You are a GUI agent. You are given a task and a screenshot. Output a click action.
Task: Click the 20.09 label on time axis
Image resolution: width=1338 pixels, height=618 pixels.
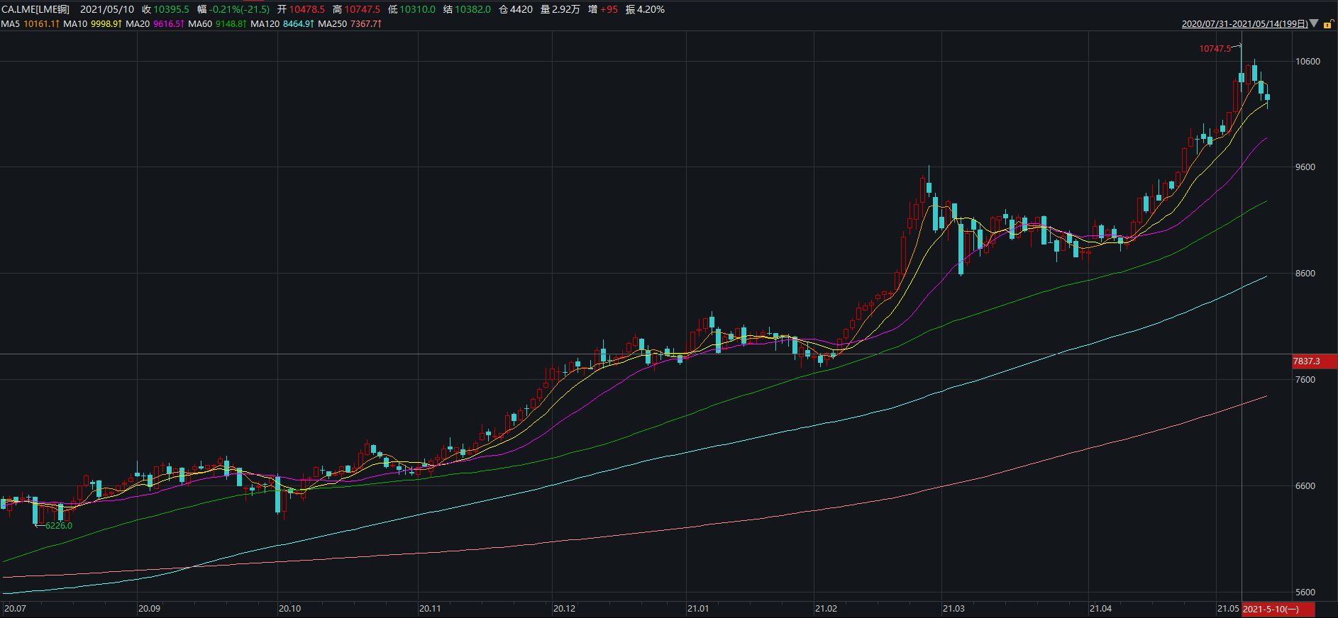[149, 609]
